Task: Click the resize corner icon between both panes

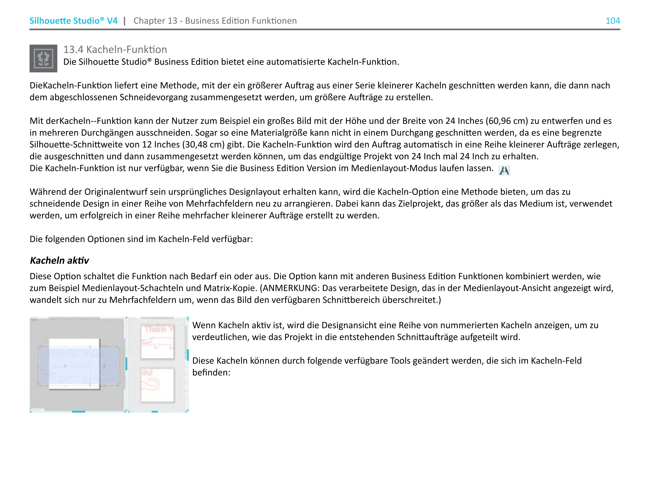Action: tap(126, 411)
